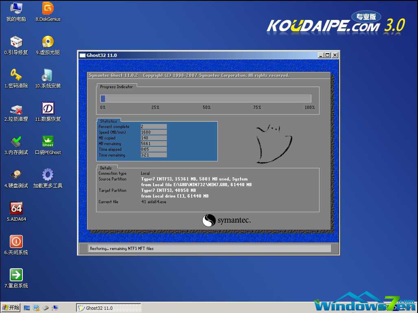Open My Computer (我的电脑) icon
Screen dimensions: 418x313
pos(16,9)
